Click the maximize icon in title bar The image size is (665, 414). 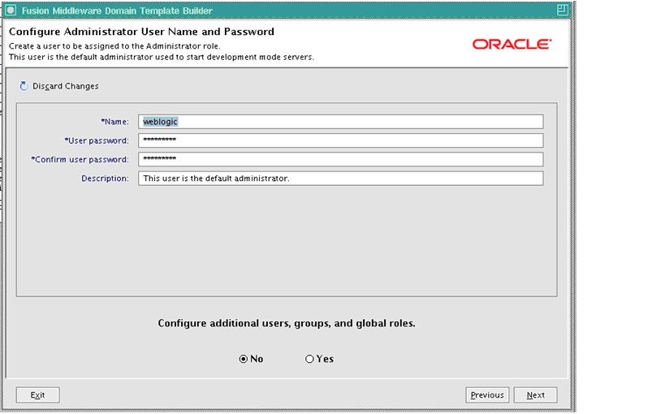click(563, 10)
